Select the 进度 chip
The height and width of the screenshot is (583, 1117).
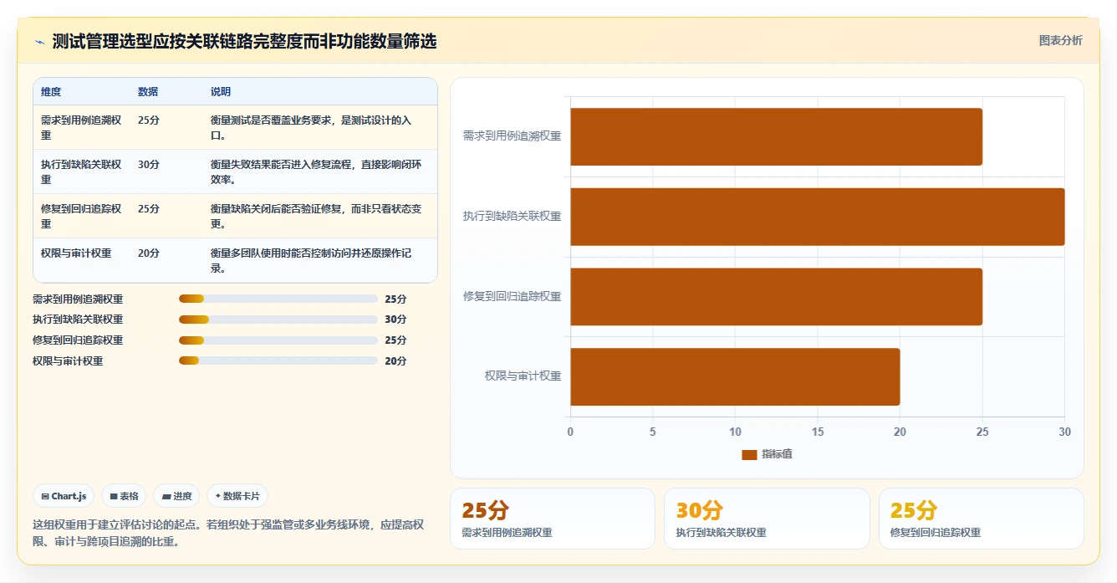[176, 496]
